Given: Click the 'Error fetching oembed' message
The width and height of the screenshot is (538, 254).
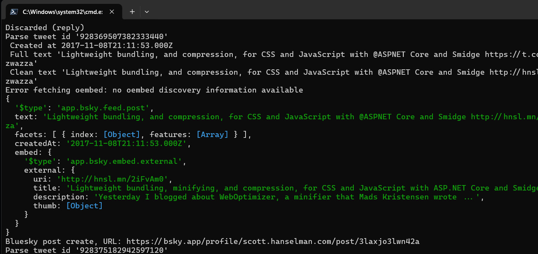Looking at the screenshot, I should pyautogui.click(x=154, y=90).
